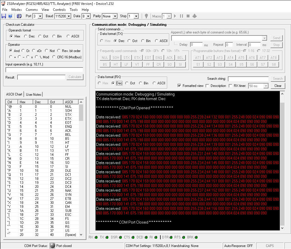
Task: Click the COM Port Status indicator ball
Action: pyautogui.click(x=53, y=246)
